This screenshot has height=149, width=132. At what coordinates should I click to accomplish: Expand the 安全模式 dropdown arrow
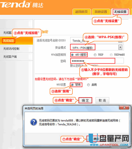tap(120, 47)
